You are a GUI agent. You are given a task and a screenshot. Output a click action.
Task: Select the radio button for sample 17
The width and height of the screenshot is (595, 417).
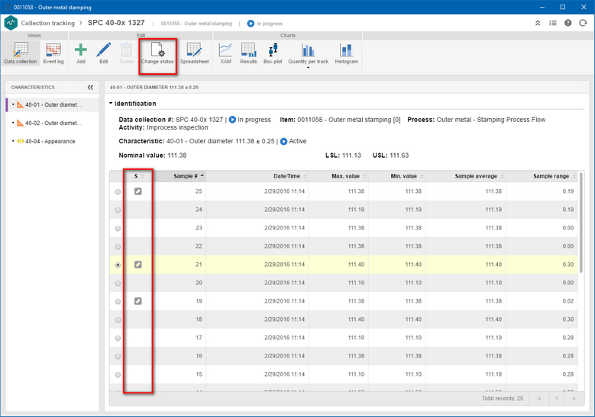(x=118, y=338)
